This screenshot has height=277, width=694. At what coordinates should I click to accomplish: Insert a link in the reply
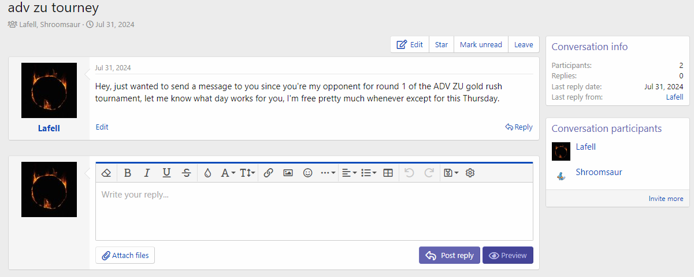pyautogui.click(x=268, y=173)
